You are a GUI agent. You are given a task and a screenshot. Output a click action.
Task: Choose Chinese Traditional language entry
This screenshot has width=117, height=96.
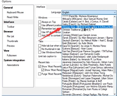(x=88, y=30)
